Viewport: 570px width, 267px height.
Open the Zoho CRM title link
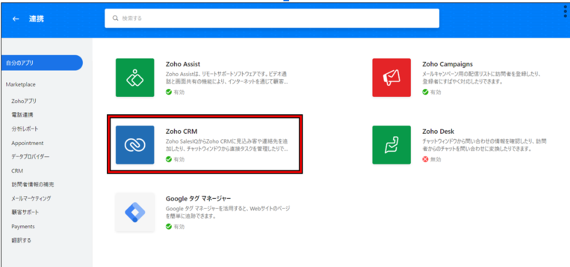[181, 131]
